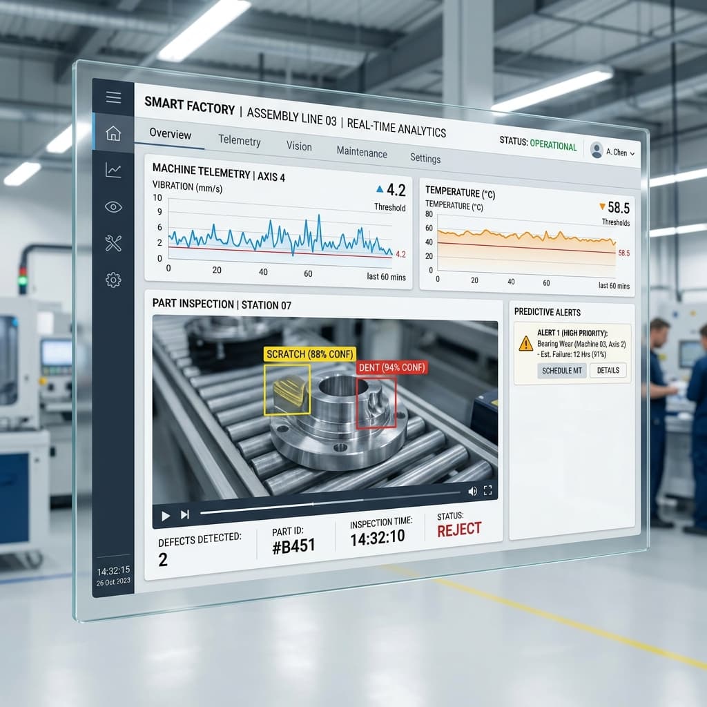
Task: Skip to next frame in inspection video
Action: [x=185, y=514]
